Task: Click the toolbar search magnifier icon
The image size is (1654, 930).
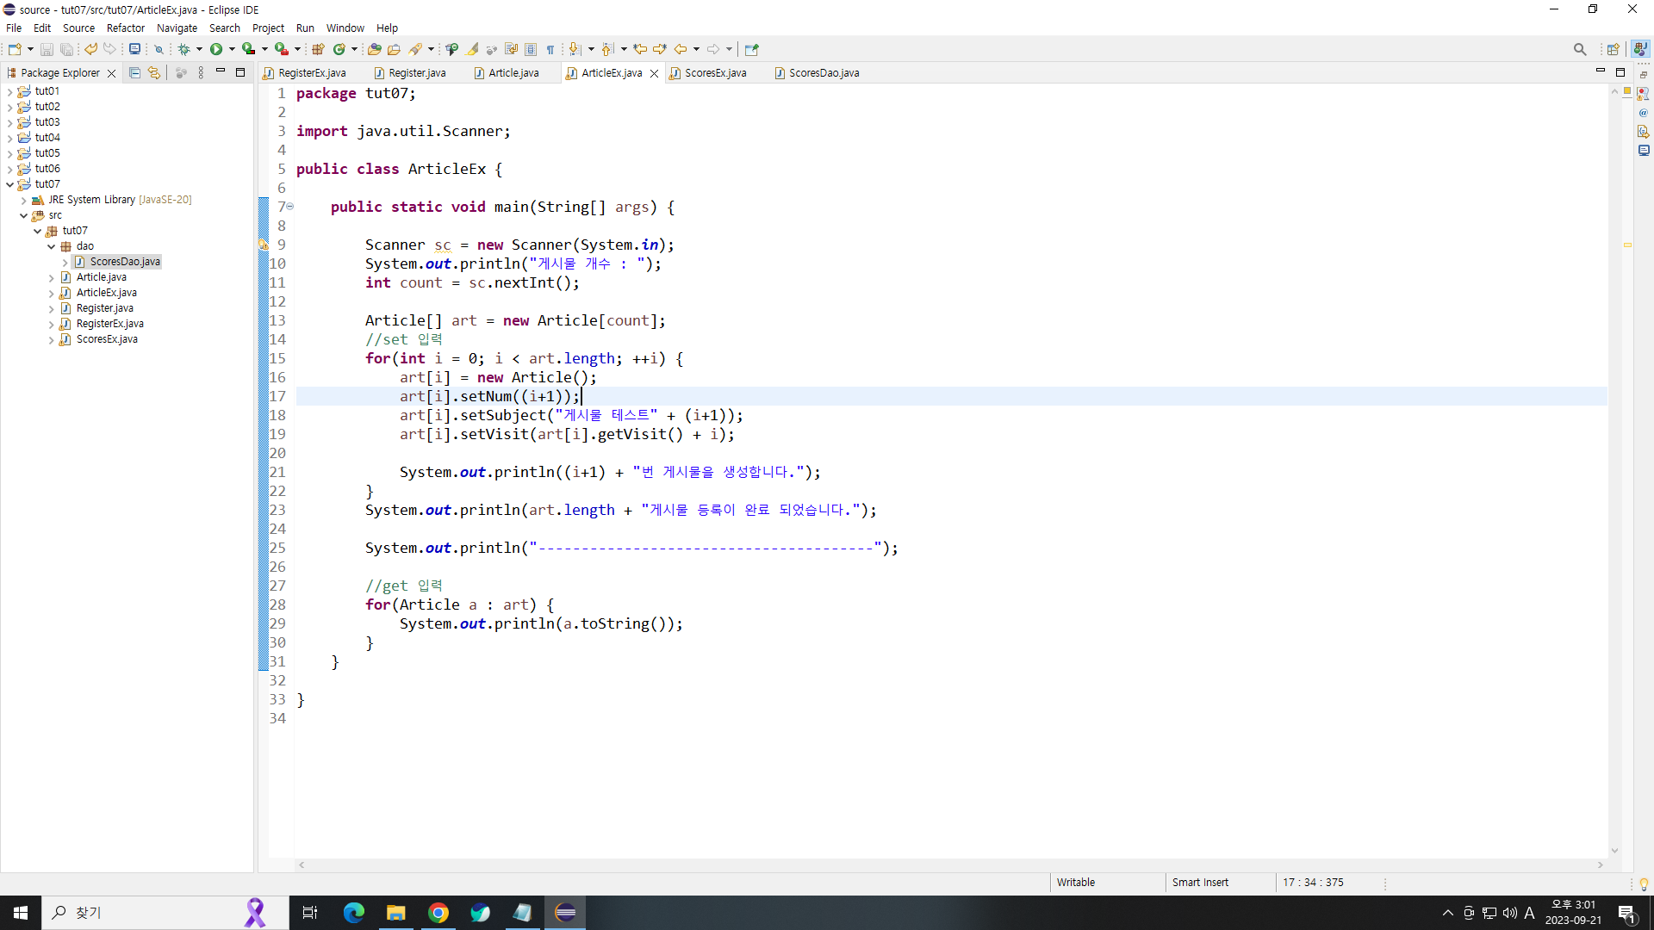Action: coord(1579,49)
